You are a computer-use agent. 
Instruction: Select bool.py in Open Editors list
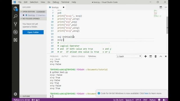click(x=33, y=15)
